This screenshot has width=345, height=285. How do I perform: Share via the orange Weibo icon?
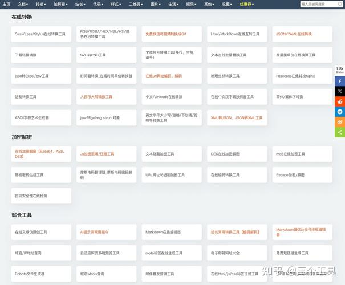[x=340, y=122]
